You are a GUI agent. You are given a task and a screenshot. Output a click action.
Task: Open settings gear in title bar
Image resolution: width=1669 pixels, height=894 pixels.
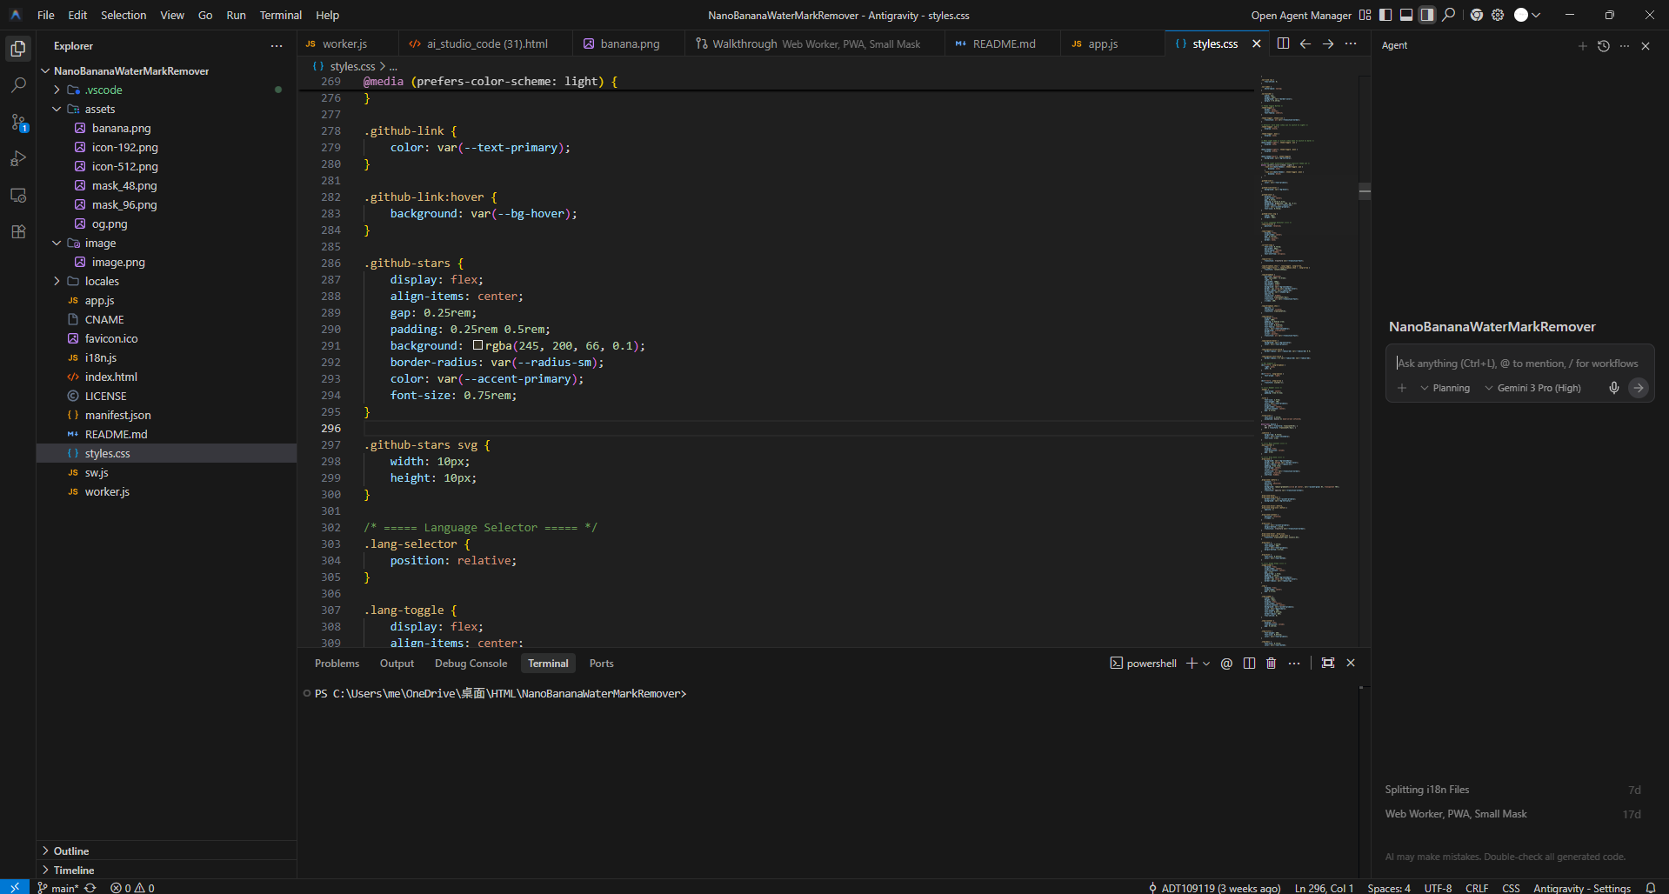1498,15
